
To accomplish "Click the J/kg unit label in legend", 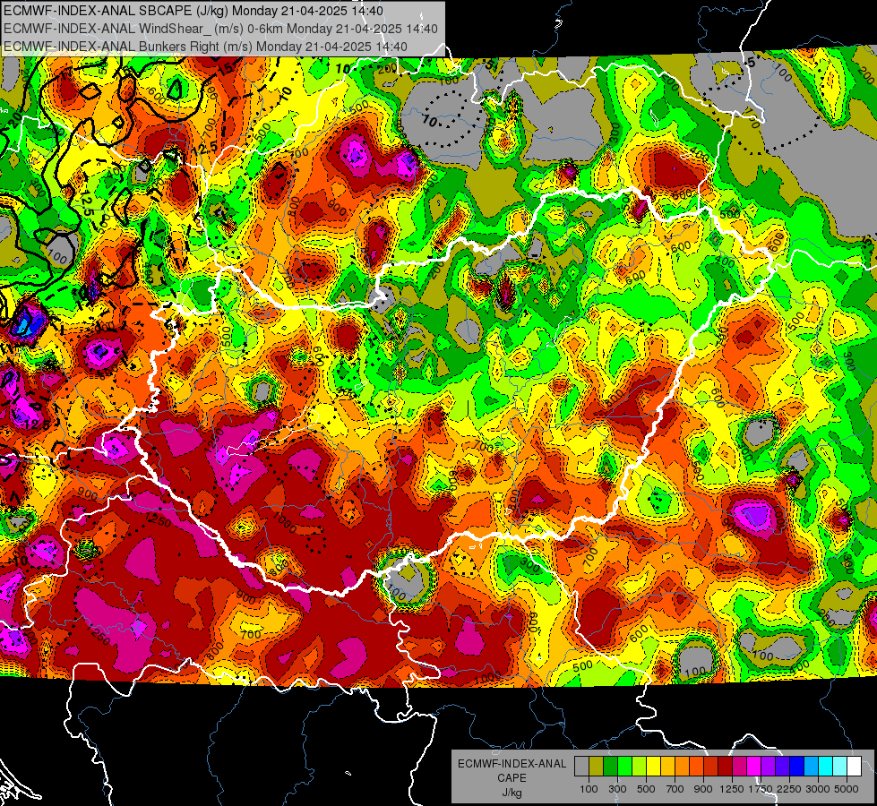I will pos(512,793).
